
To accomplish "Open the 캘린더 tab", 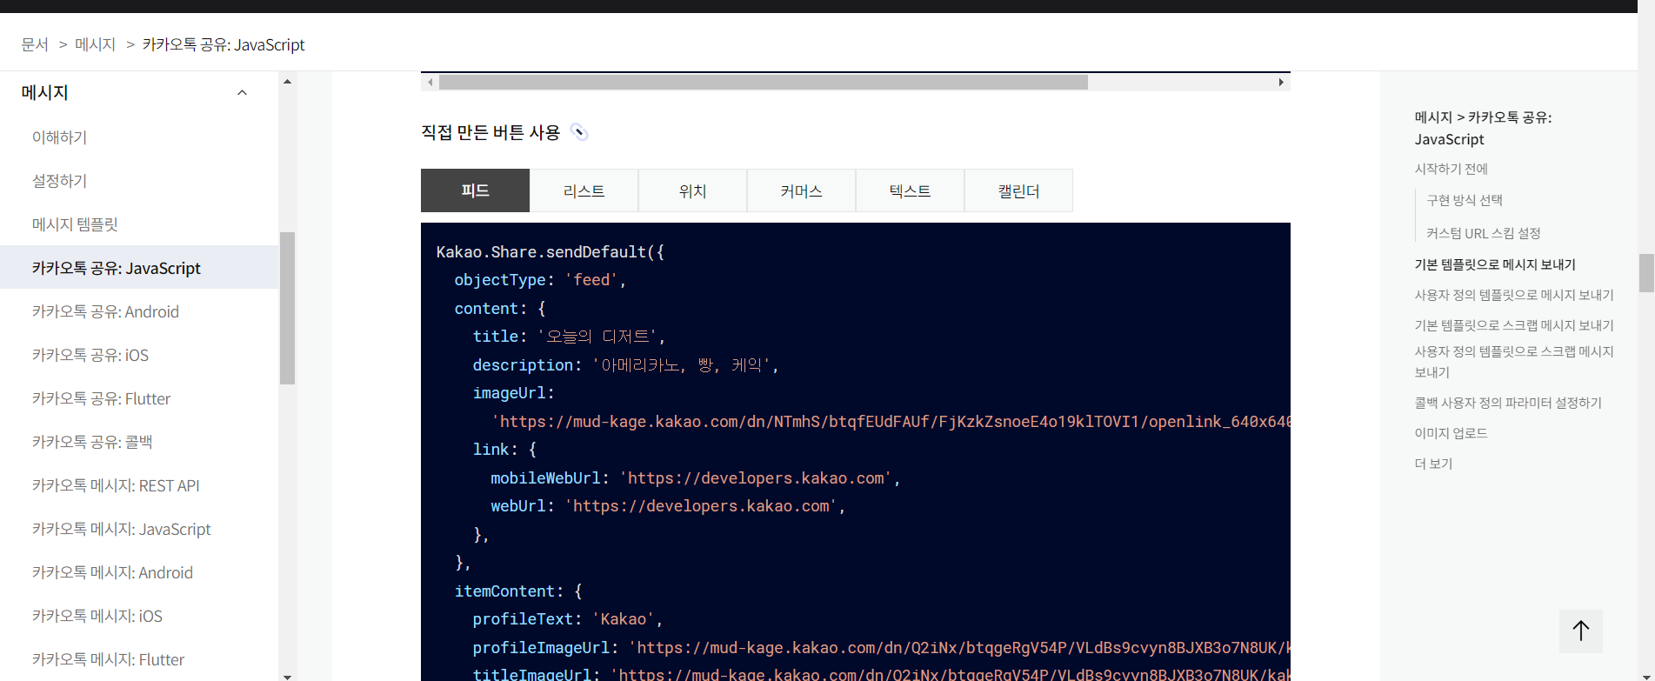I will 1018,190.
